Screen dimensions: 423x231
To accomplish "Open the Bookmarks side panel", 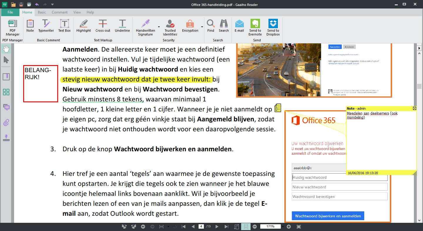I will pos(6,77).
